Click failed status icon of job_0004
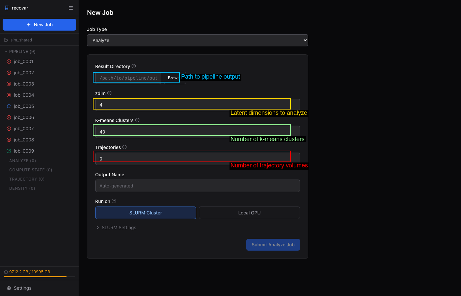This screenshot has height=296, width=461. click(9, 95)
